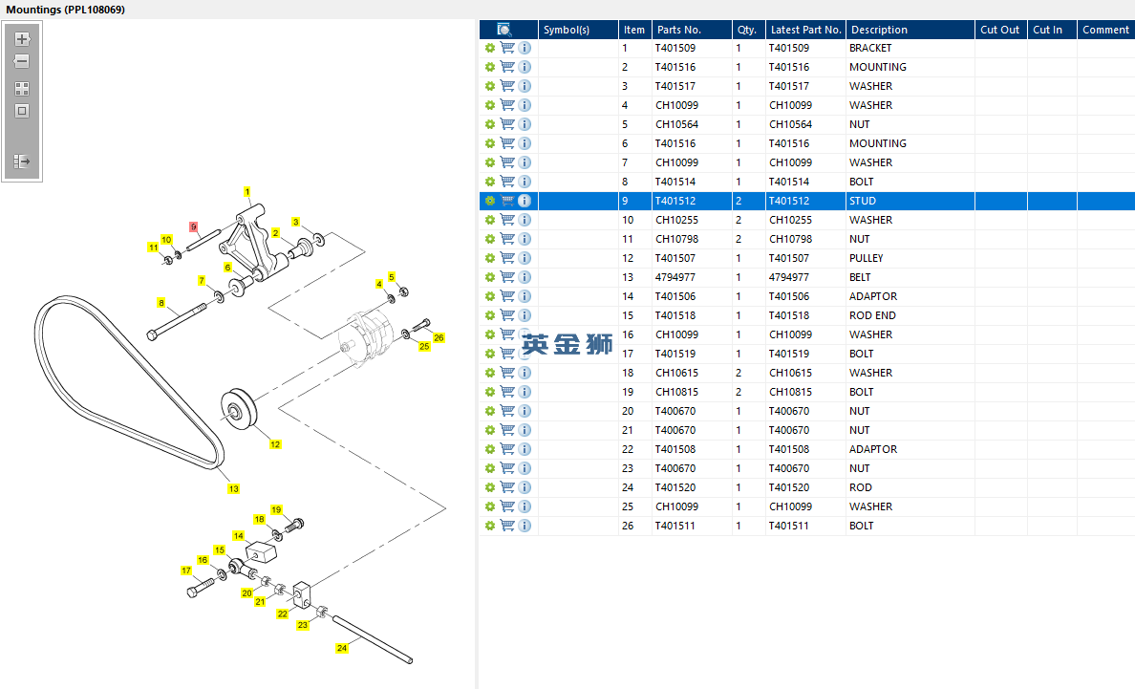Select part number 4794977 in Parts No.
This screenshot has height=689, width=1135.
(x=675, y=277)
